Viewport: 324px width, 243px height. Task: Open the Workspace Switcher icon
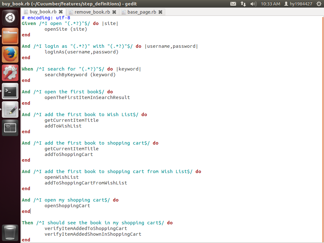point(10,128)
